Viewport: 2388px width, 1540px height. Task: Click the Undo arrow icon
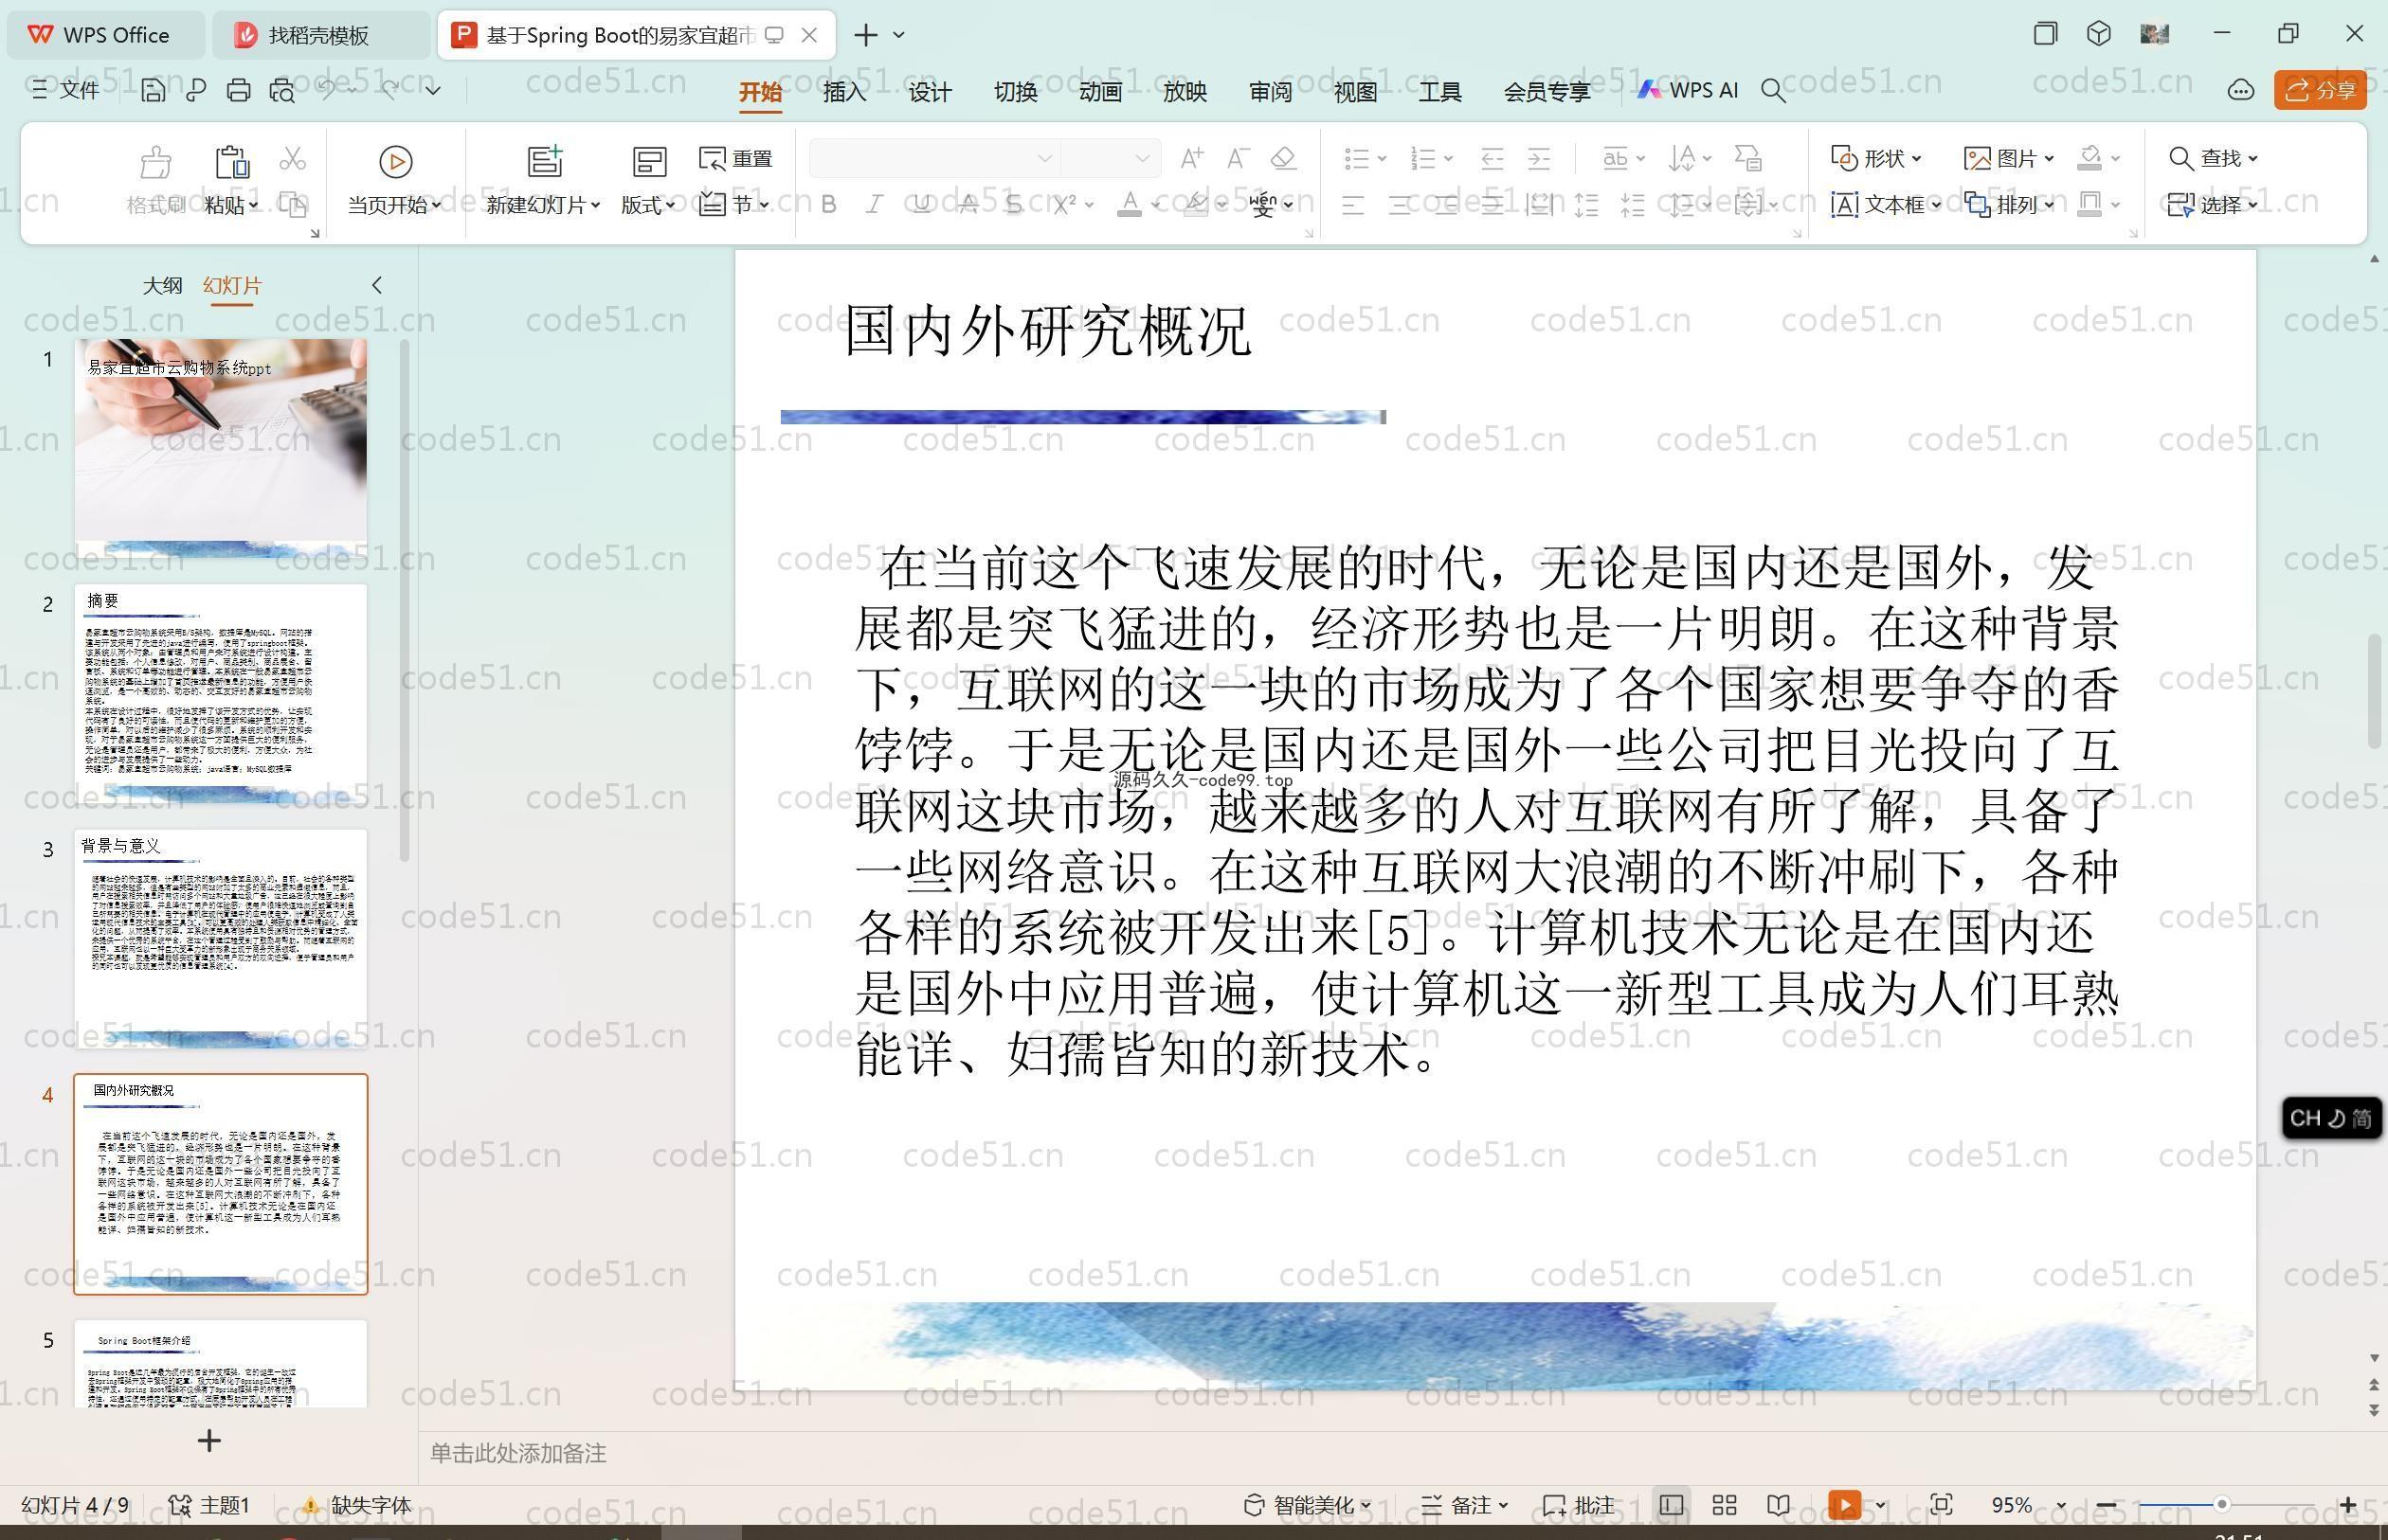coord(327,90)
